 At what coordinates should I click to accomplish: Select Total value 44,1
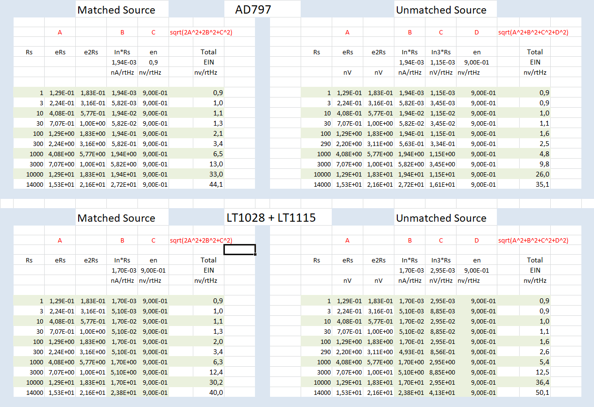pos(216,184)
